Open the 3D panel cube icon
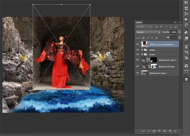 point(186,8)
